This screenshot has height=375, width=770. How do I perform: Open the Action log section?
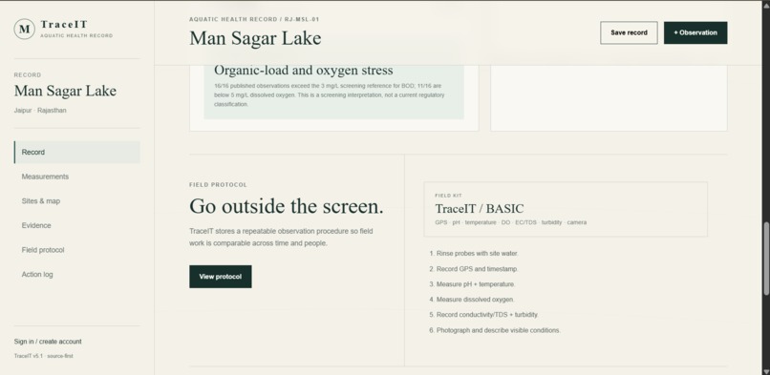pyautogui.click(x=77, y=275)
